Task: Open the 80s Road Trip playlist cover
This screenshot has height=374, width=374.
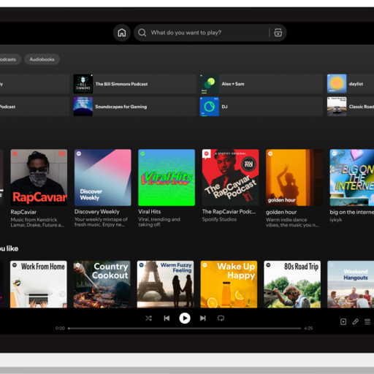Action: [292, 284]
